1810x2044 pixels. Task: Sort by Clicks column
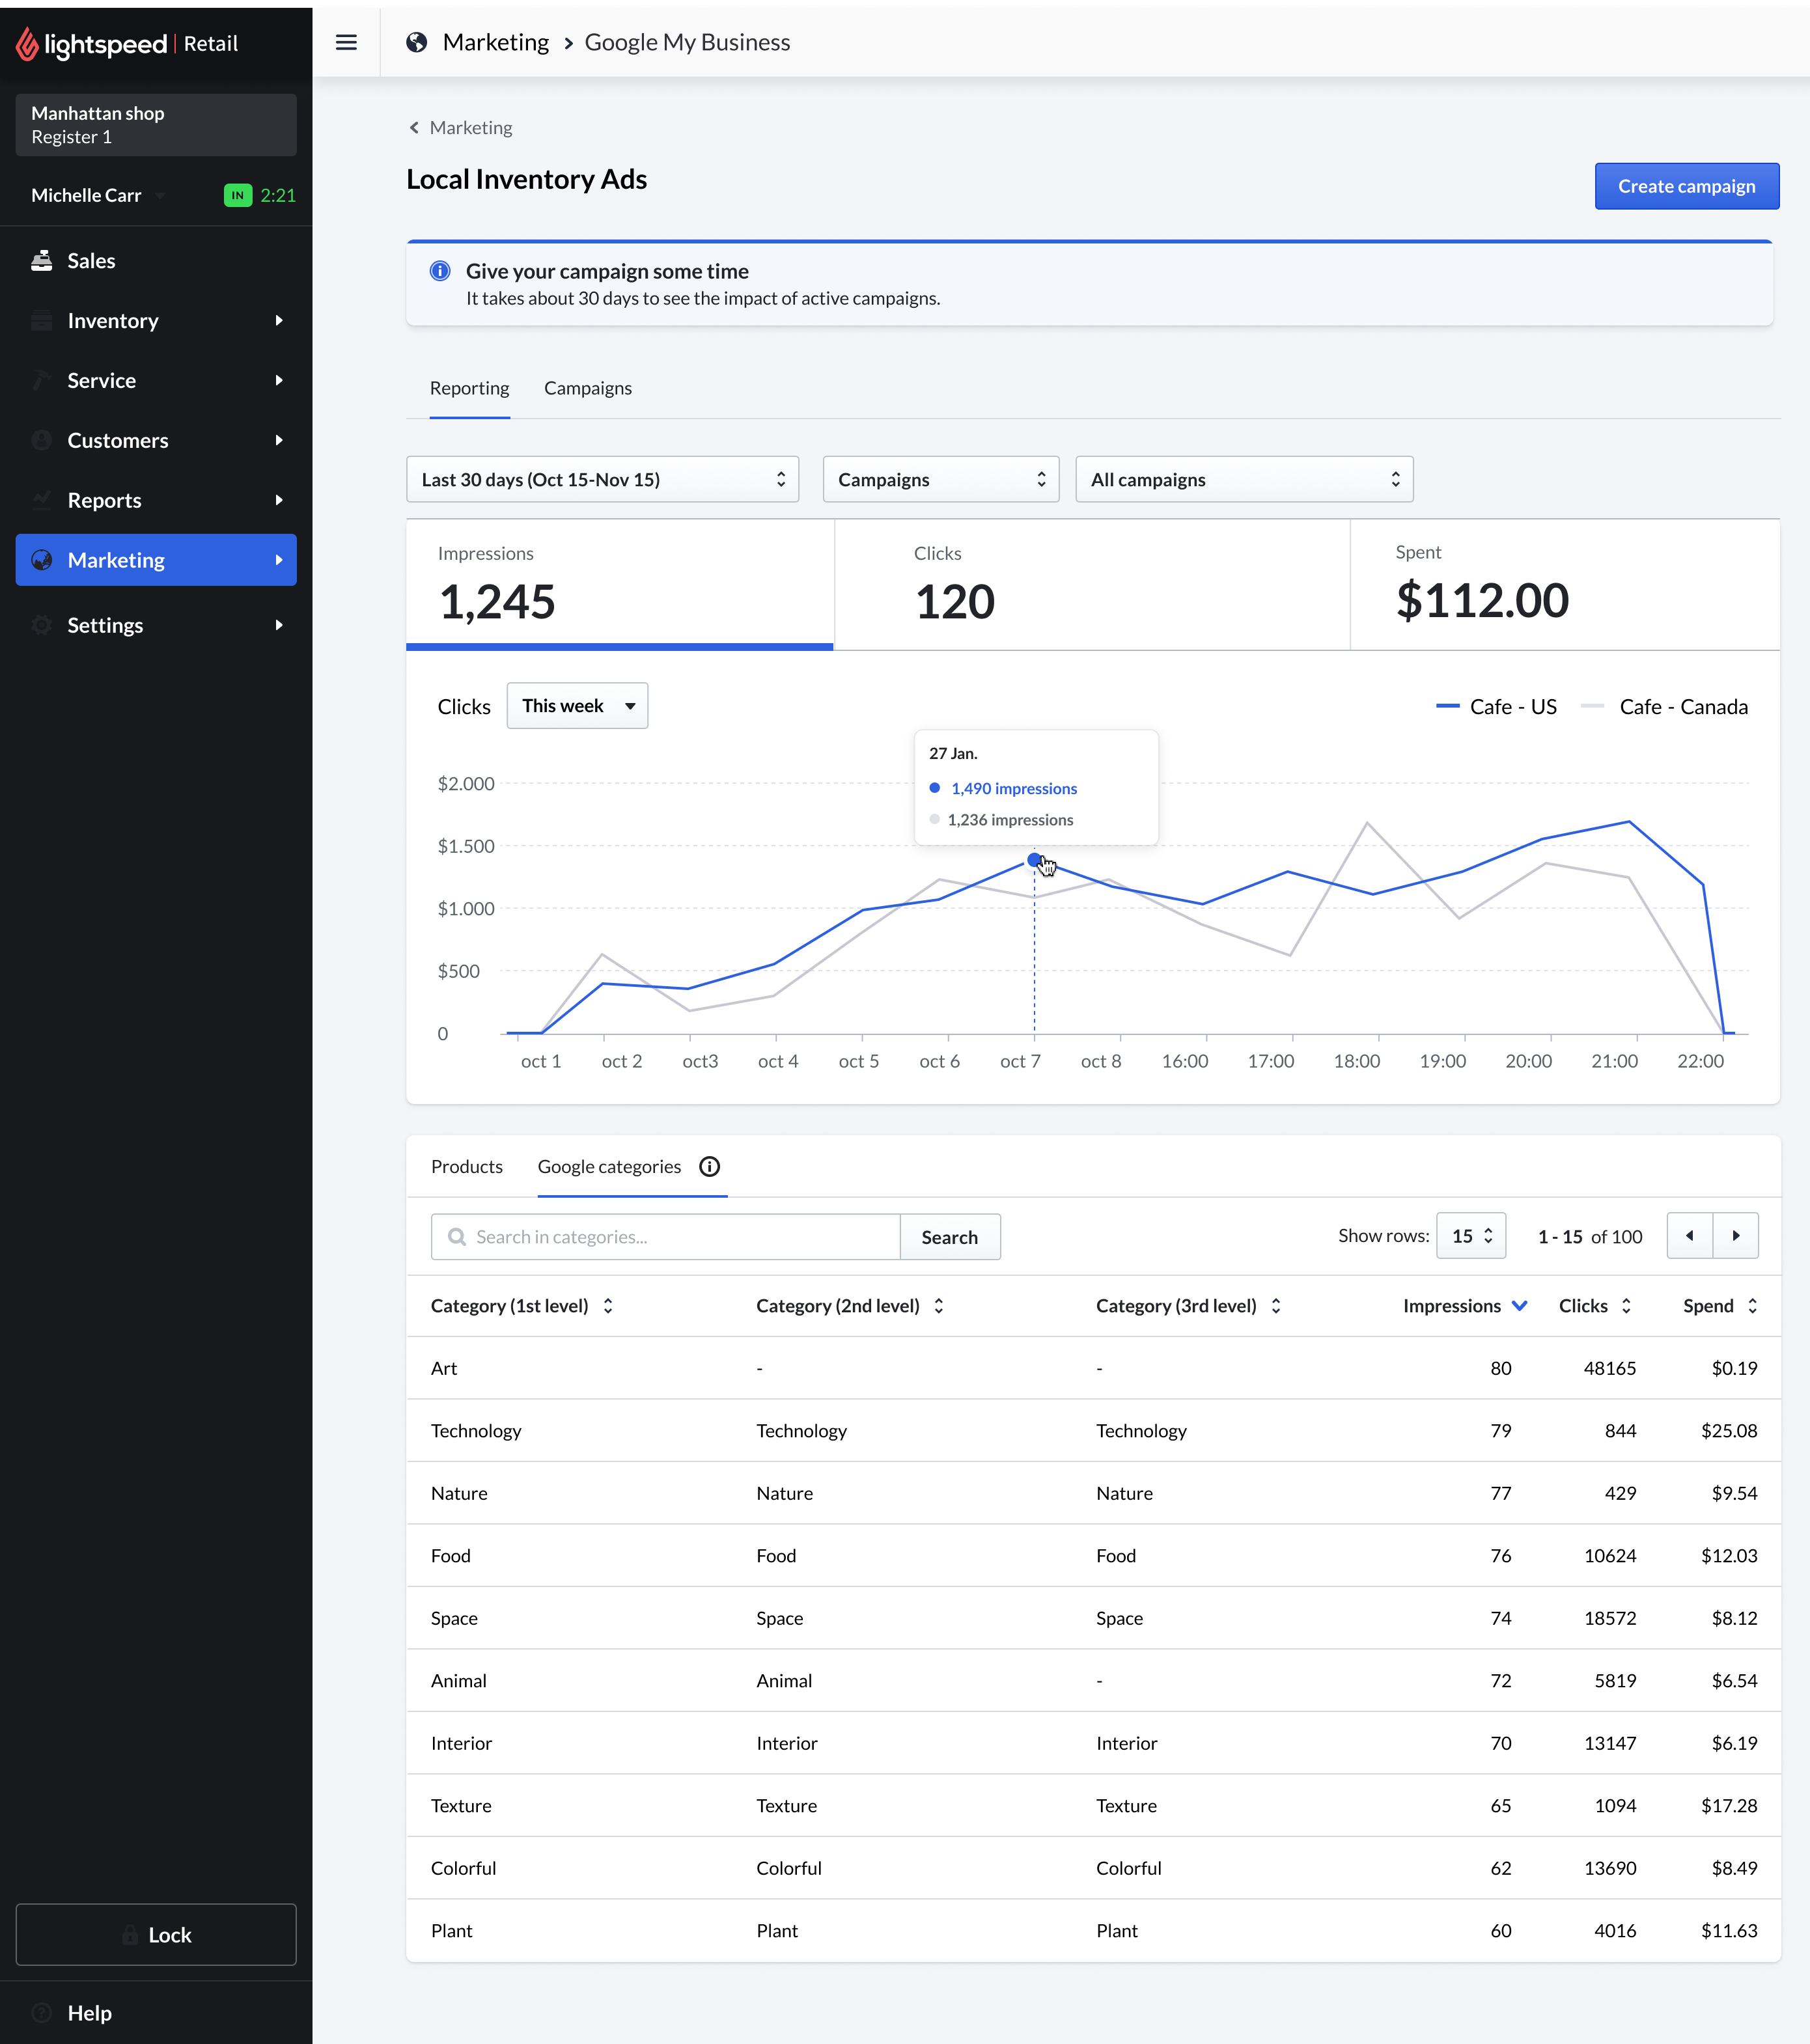point(1627,1306)
